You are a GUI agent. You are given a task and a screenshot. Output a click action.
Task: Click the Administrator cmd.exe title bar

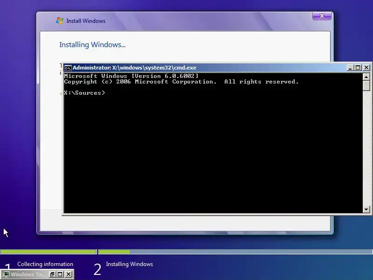click(x=205, y=68)
